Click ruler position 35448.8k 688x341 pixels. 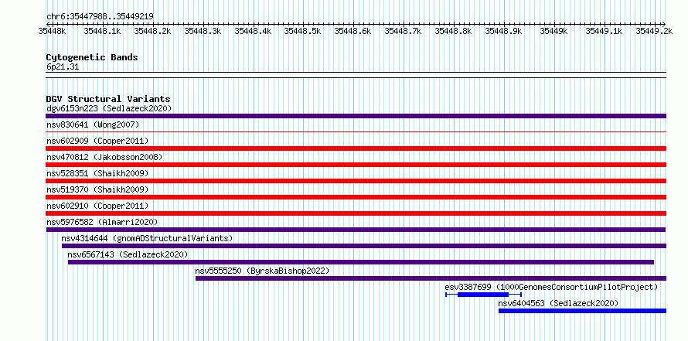pos(453,31)
